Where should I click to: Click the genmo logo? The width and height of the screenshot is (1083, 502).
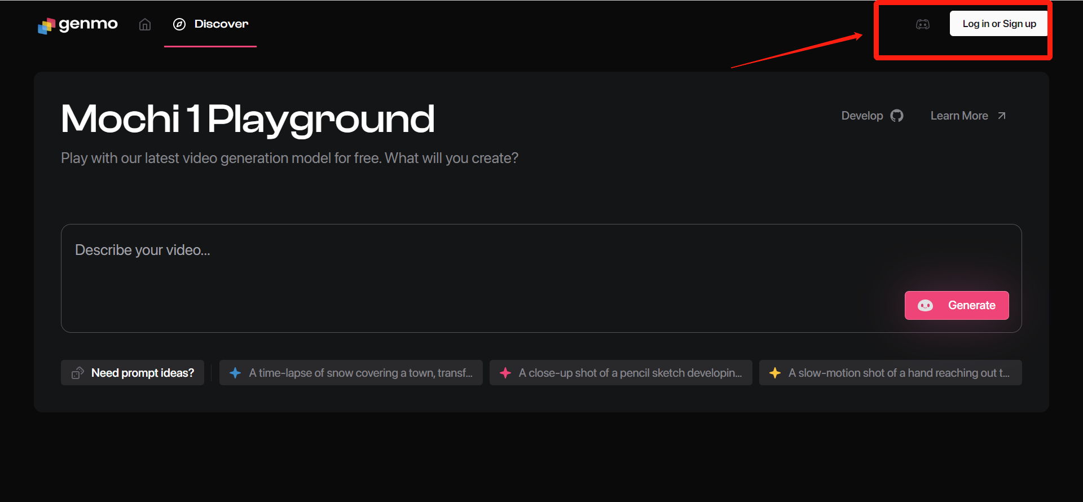[78, 24]
